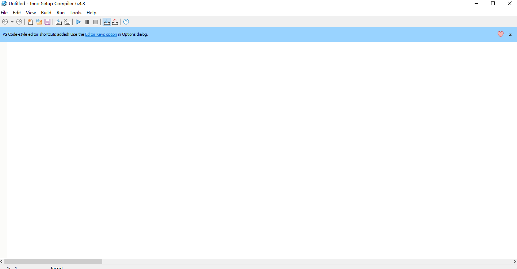517x269 pixels.
Task: Click the scrollbar left arrow
Action: 2,261
